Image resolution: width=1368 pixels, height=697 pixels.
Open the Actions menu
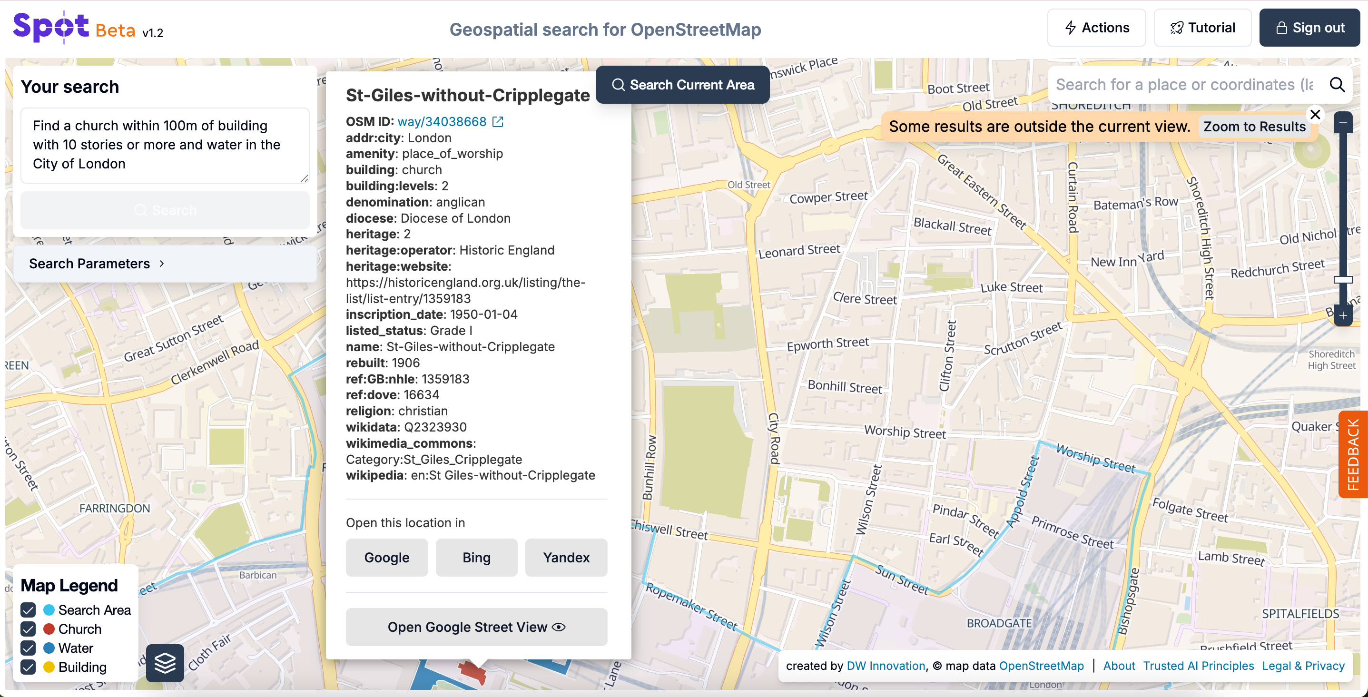tap(1096, 28)
